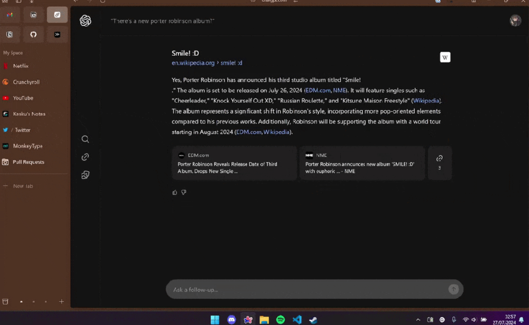This screenshot has width=529, height=325.
Task: Open Visual Studio Code from the taskbar
Action: pyautogui.click(x=297, y=320)
